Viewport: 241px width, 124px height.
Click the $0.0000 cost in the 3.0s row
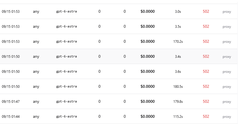(147, 12)
